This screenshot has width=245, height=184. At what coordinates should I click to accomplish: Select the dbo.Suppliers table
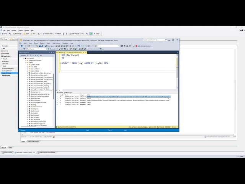tap(35, 117)
